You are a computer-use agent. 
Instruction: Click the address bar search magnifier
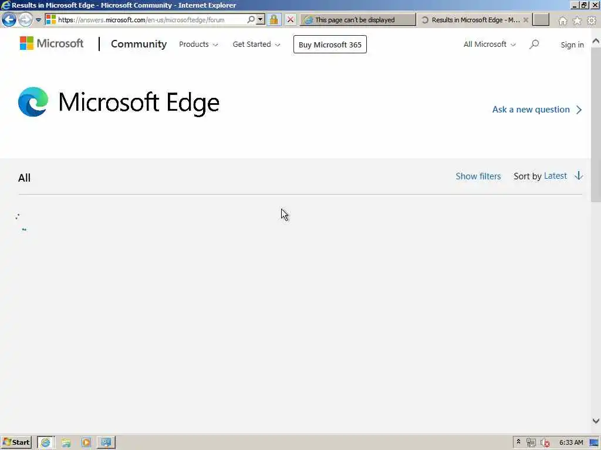click(x=251, y=19)
